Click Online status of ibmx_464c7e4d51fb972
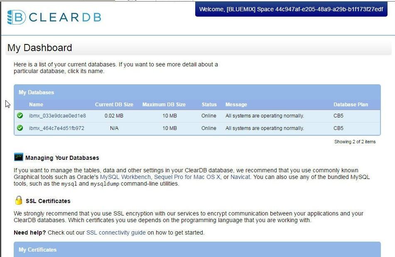This screenshot has width=395, height=257. 209,128
